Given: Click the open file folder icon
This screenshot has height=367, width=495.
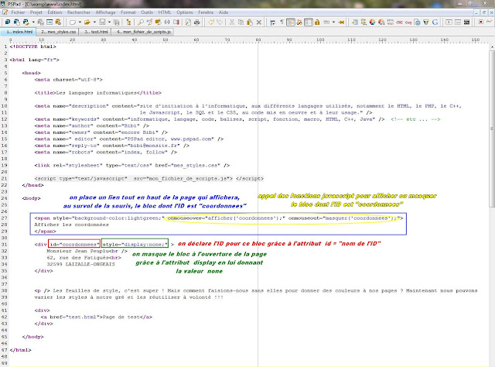Looking at the screenshot, I should click(87, 22).
